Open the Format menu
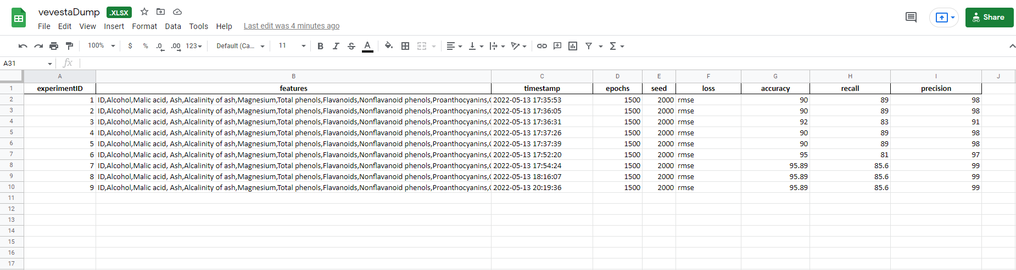This screenshot has width=1016, height=270. 144,26
